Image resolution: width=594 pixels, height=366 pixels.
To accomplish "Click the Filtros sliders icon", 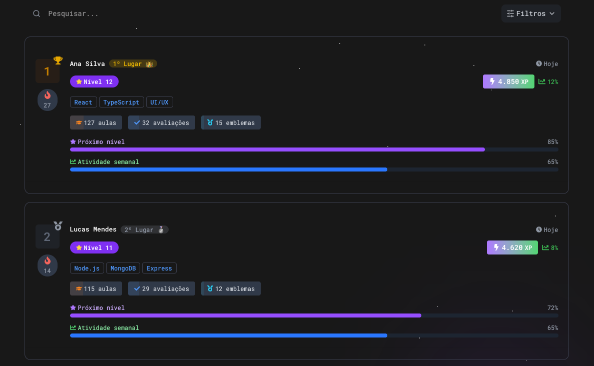I will [x=510, y=13].
